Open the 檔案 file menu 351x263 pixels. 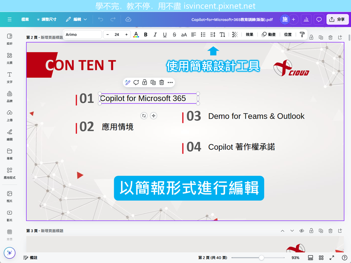pyautogui.click(x=25, y=20)
